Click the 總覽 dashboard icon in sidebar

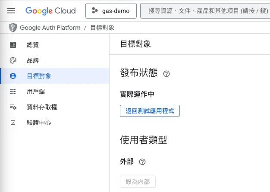[x=13, y=45]
